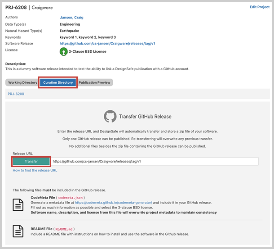Open the Publication Preview tab
Viewport: 274px width, 249px height.
point(94,83)
